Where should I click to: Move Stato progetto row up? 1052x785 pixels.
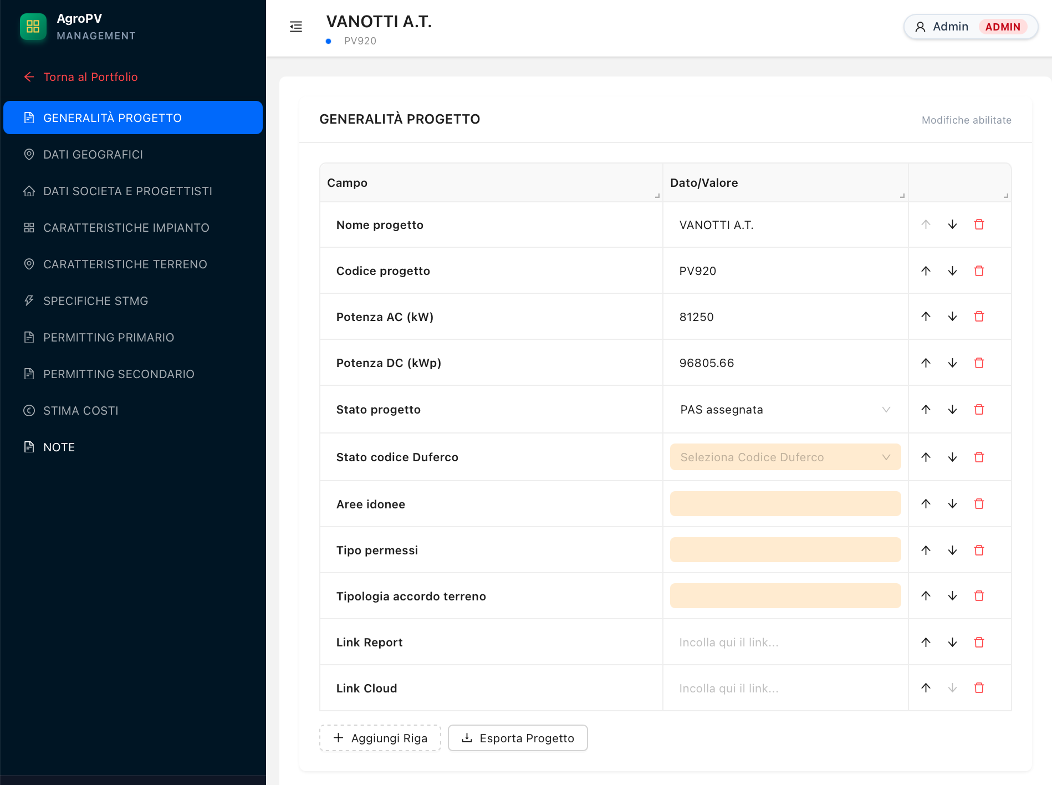(926, 409)
